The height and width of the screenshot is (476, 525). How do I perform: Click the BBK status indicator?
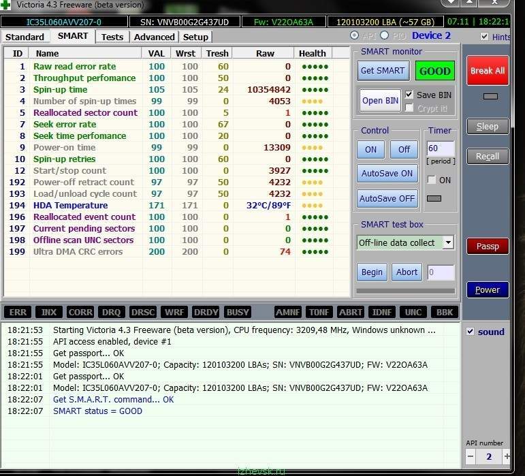click(444, 312)
